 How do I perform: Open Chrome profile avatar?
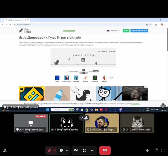[162, 25]
